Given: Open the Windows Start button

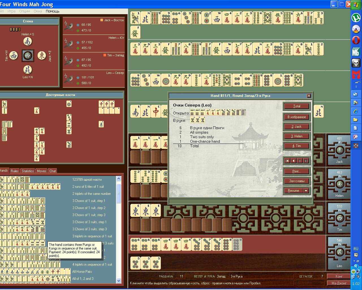Looking at the screenshot, I should (356, 4).
